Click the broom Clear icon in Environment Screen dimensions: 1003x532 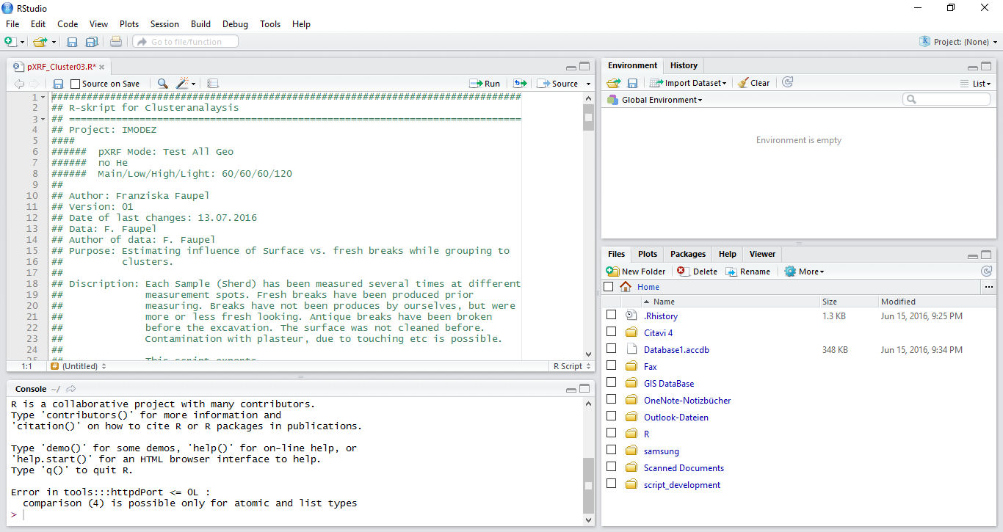click(x=743, y=83)
